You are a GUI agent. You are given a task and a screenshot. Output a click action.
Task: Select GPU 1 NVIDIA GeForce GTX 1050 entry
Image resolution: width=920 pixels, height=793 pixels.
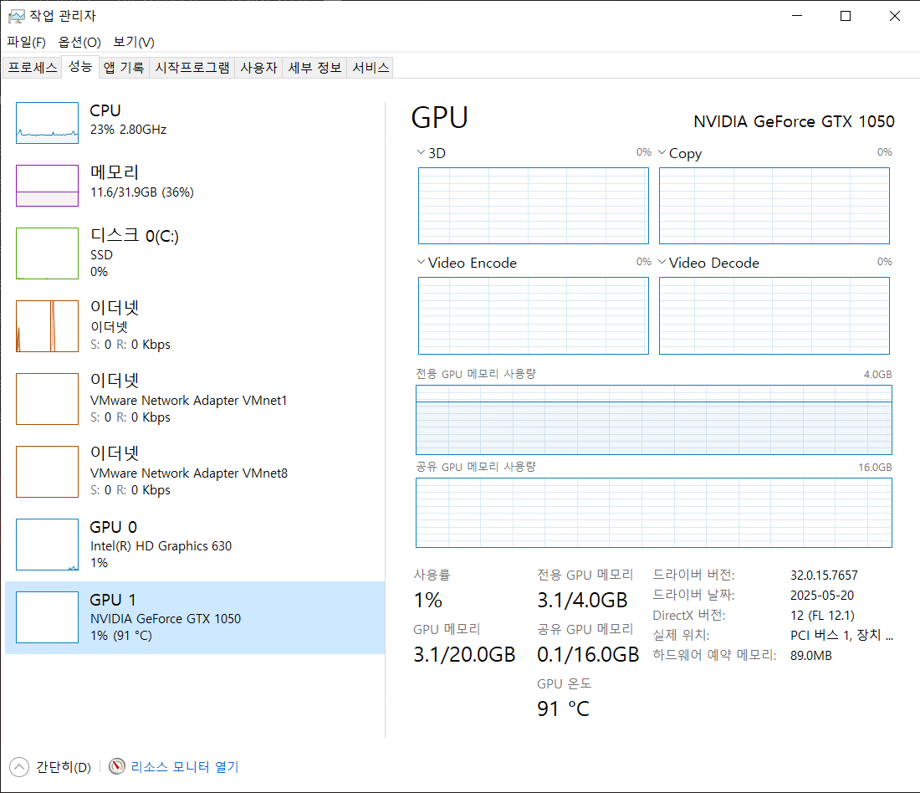point(195,617)
